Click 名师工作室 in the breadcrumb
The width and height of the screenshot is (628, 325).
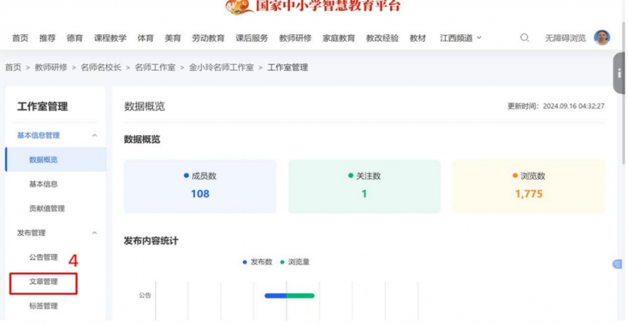155,67
